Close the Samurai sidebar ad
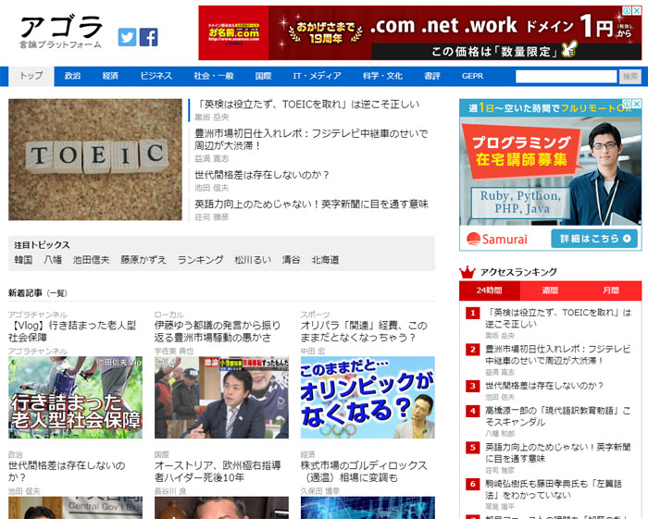 [x=637, y=104]
